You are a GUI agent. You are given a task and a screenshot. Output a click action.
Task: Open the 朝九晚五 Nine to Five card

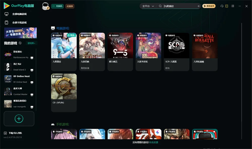click(x=120, y=52)
